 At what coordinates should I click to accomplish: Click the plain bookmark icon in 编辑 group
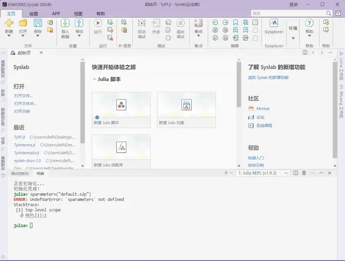click(x=235, y=22)
